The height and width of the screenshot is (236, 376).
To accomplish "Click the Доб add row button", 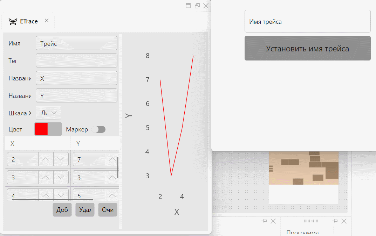I will point(62,210).
